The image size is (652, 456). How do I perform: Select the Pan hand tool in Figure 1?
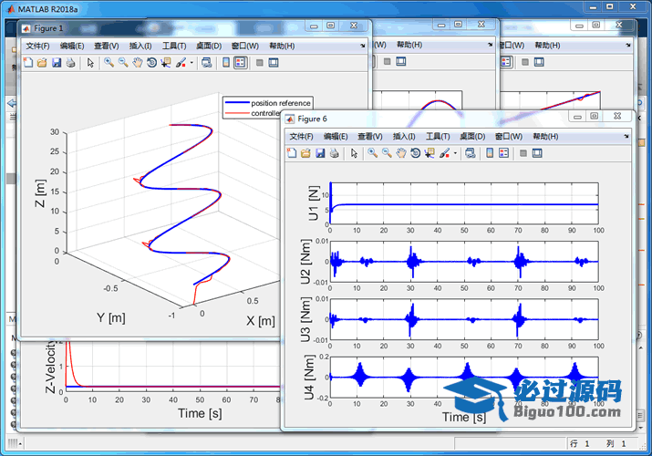[137, 63]
